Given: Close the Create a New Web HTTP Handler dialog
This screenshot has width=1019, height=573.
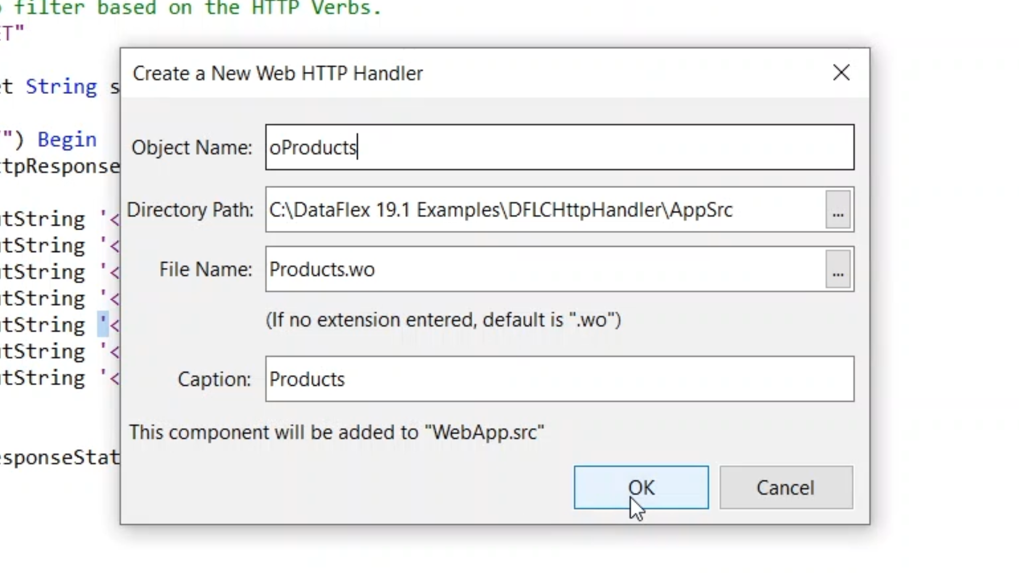Looking at the screenshot, I should click(x=841, y=73).
